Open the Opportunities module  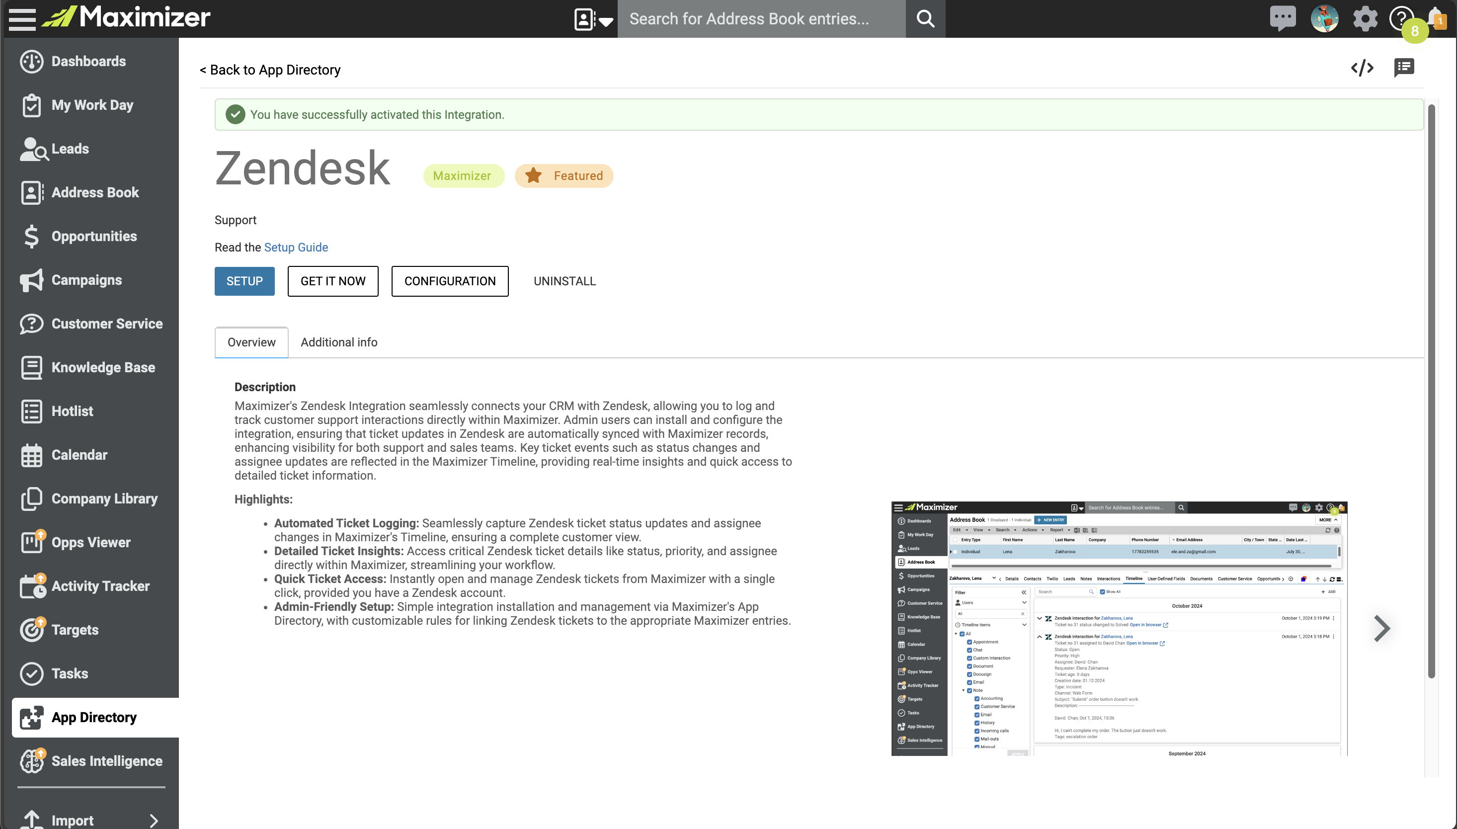tap(95, 236)
